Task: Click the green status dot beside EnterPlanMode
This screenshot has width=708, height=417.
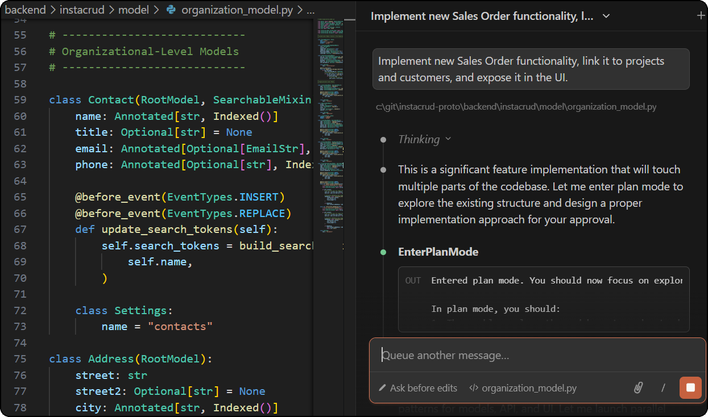Action: [x=383, y=252]
